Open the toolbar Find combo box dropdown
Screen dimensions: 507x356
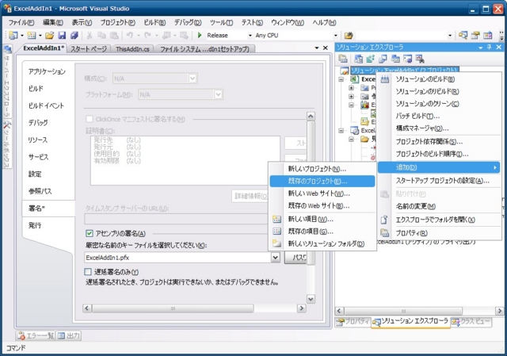pyautogui.click(x=450, y=35)
